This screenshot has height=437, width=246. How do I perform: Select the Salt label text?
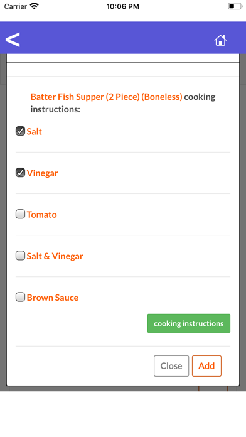pyautogui.click(x=35, y=131)
